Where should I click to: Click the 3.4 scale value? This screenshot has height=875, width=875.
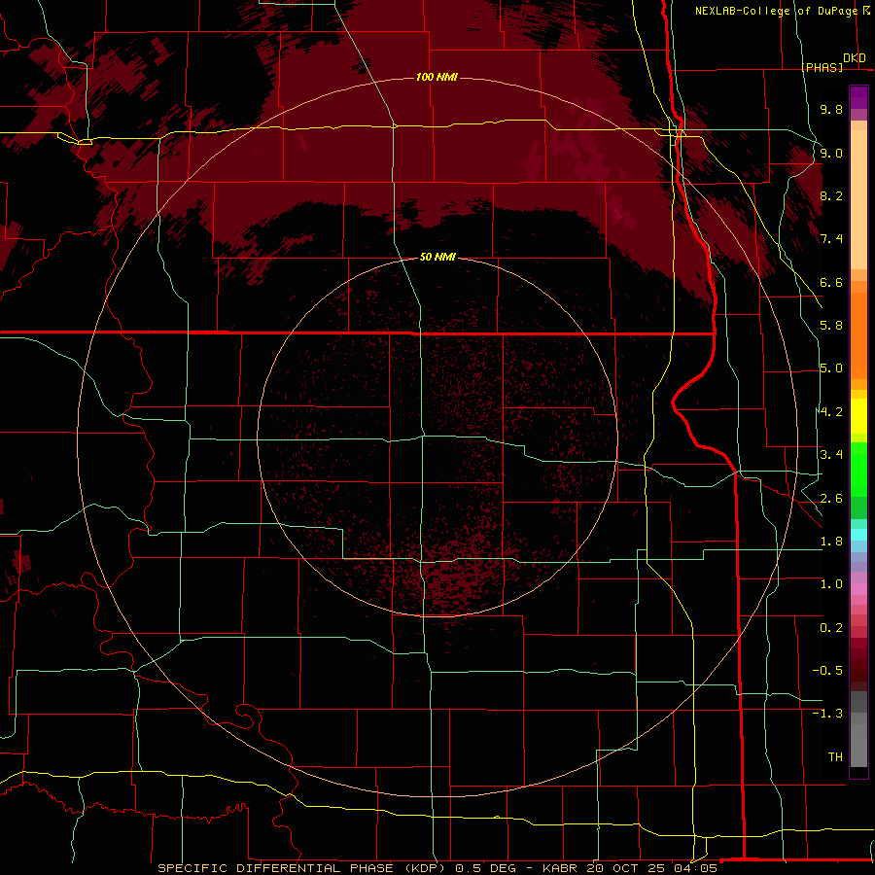coord(831,455)
